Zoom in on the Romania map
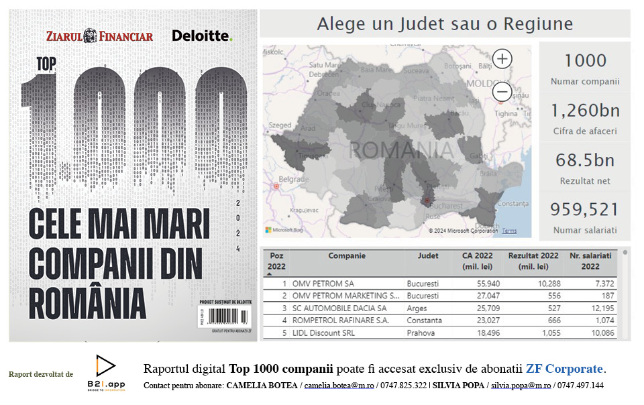 (502, 59)
